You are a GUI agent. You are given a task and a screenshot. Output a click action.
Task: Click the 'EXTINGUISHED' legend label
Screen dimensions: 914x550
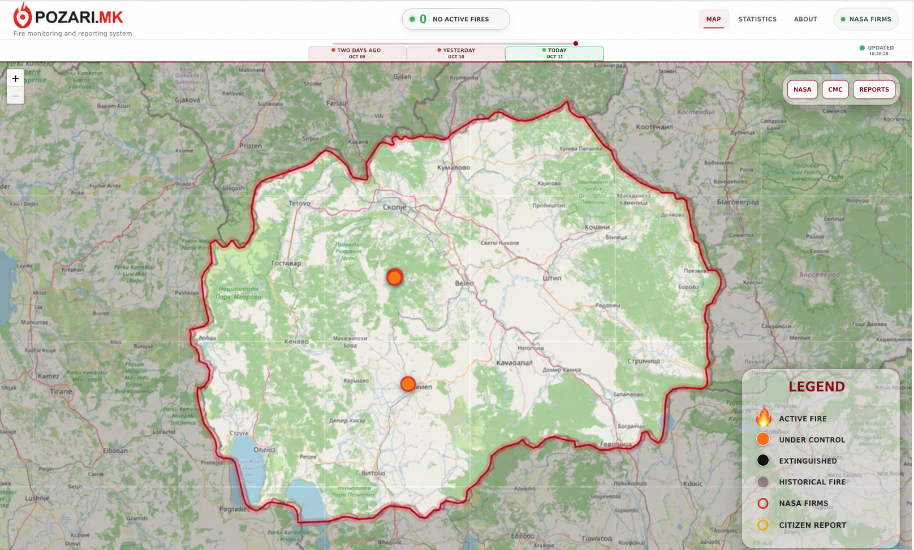808,461
